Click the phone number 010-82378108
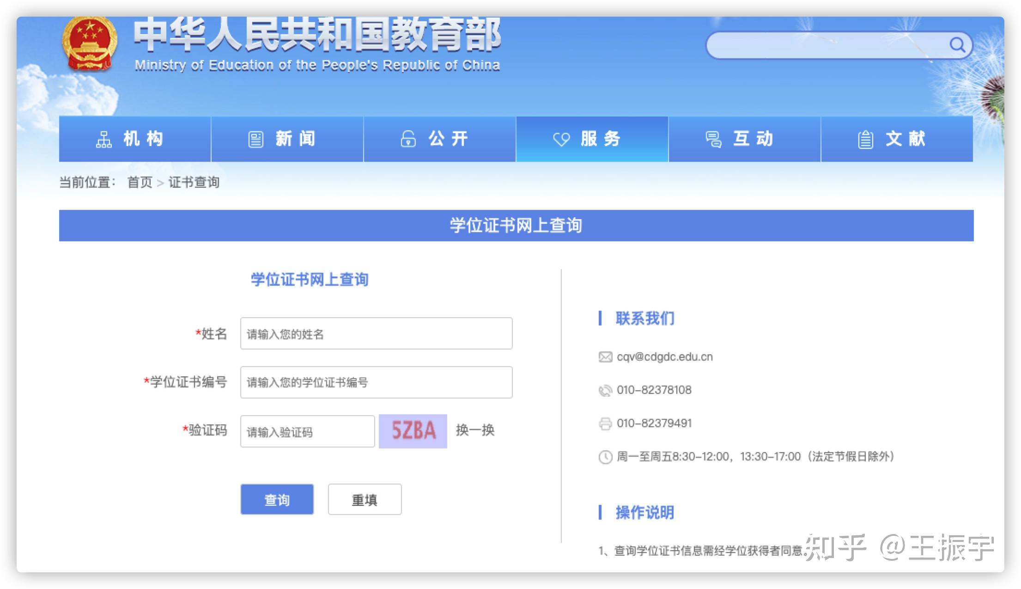1021x589 pixels. point(654,390)
